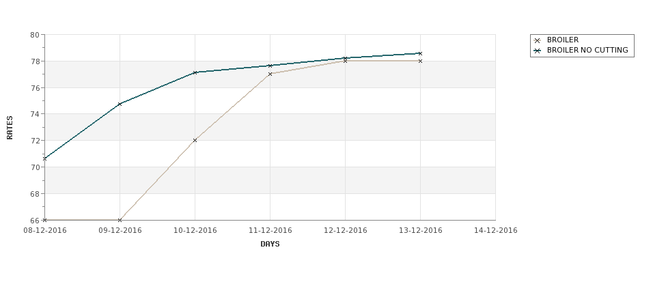Click BROILER data point on 11-12-2016
Image resolution: width=666 pixels, height=293 pixels.
click(270, 74)
